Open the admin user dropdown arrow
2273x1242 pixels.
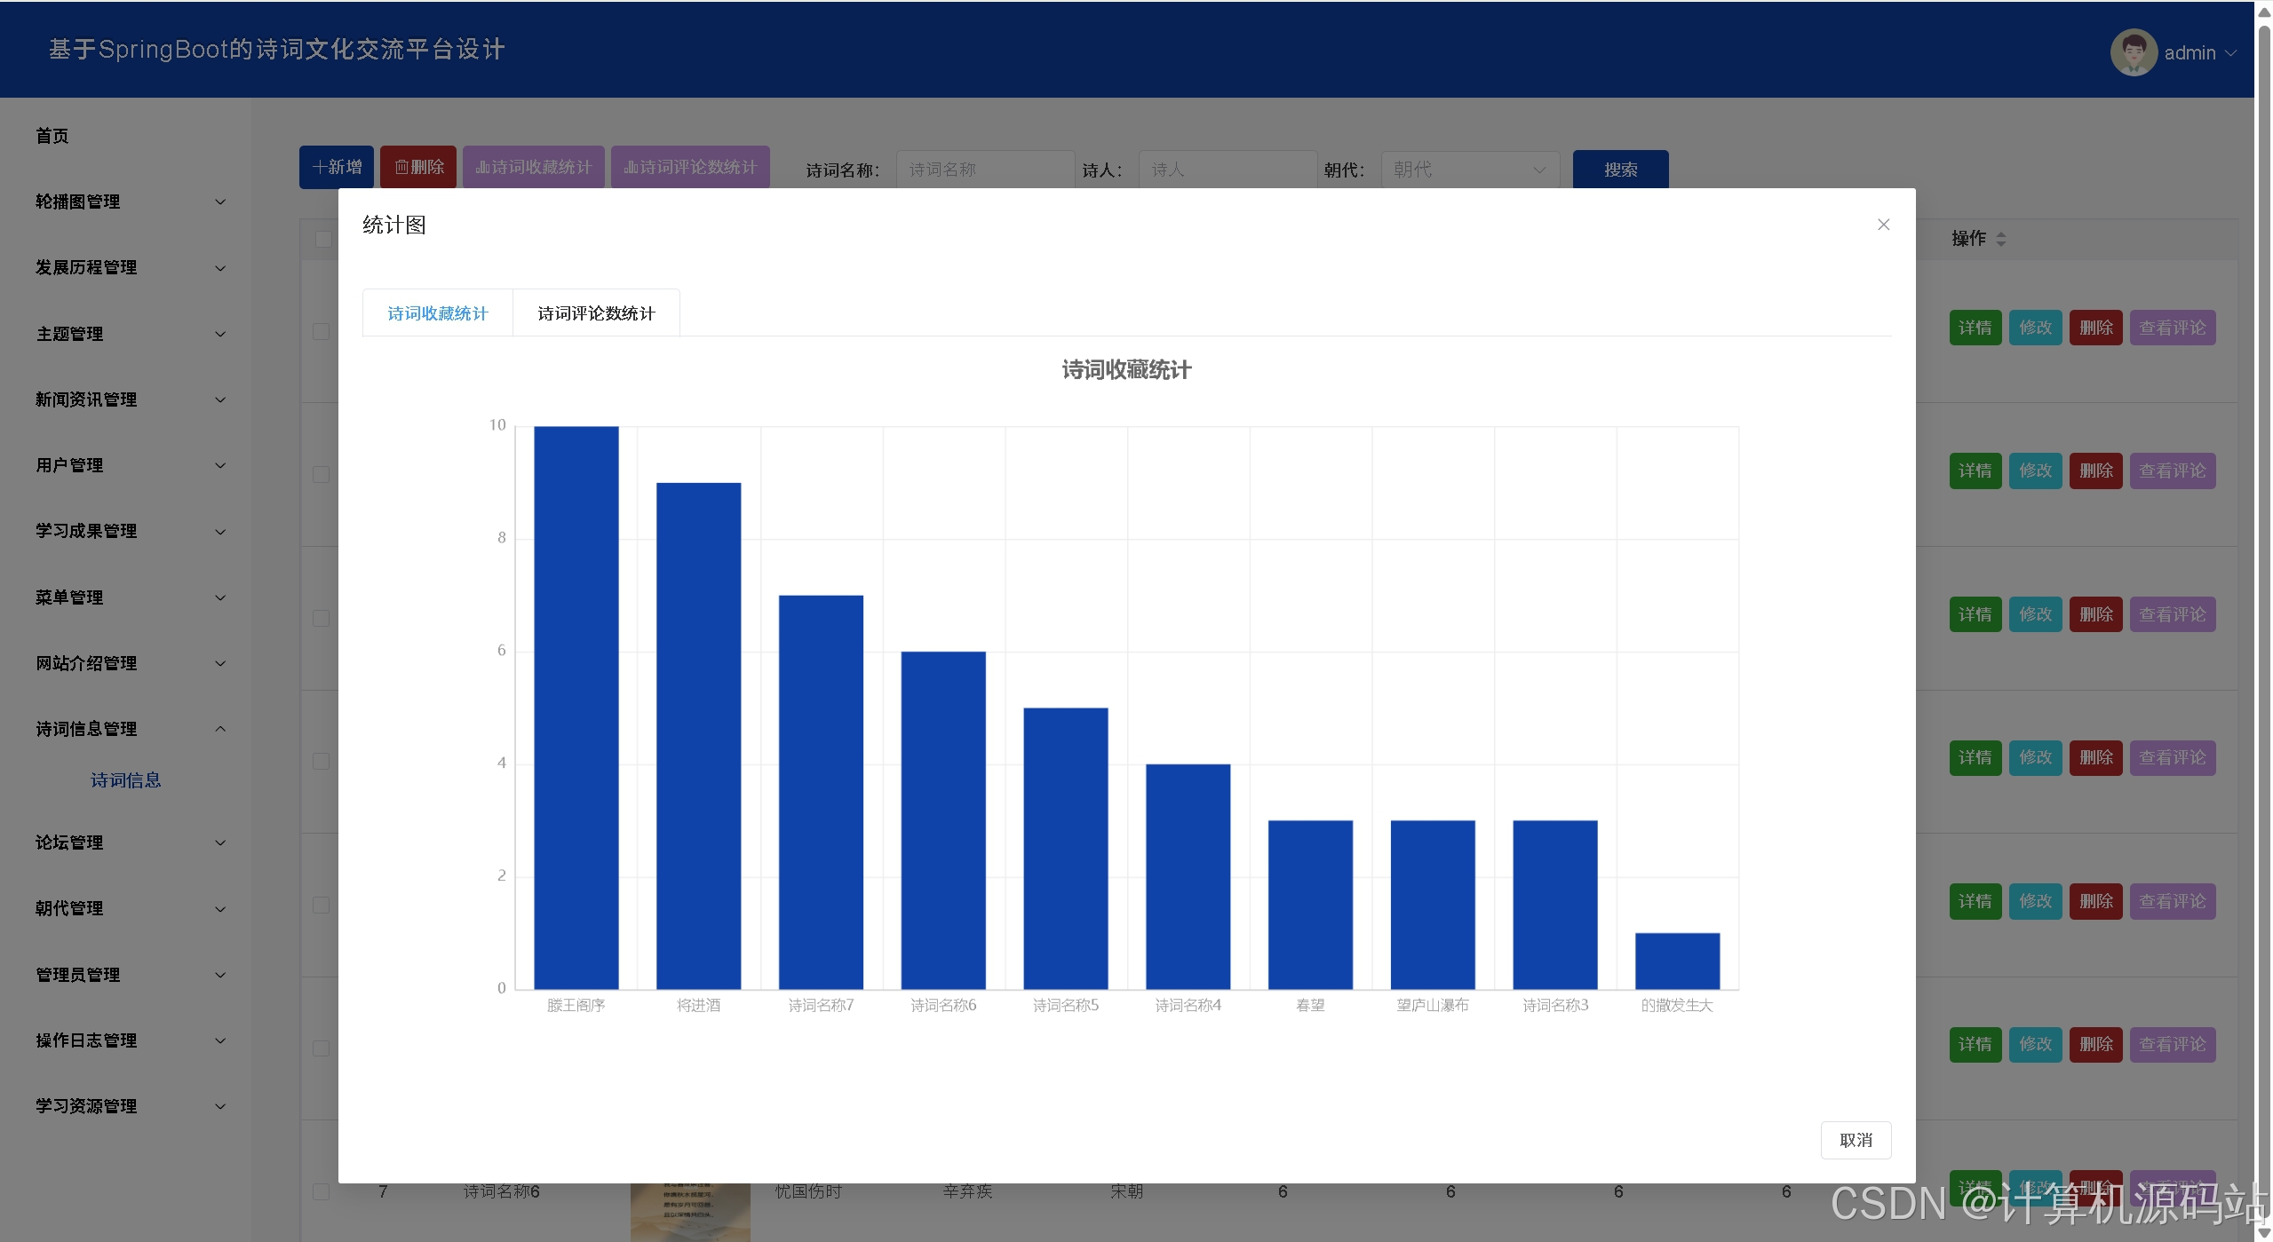coord(2230,53)
